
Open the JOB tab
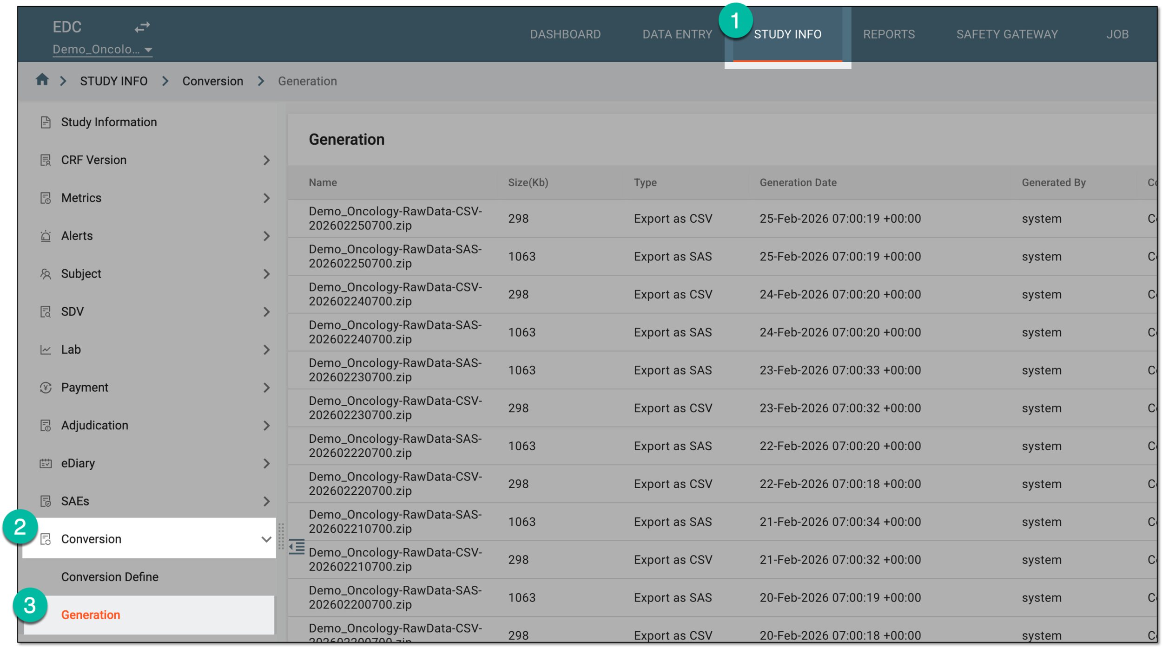(x=1117, y=34)
